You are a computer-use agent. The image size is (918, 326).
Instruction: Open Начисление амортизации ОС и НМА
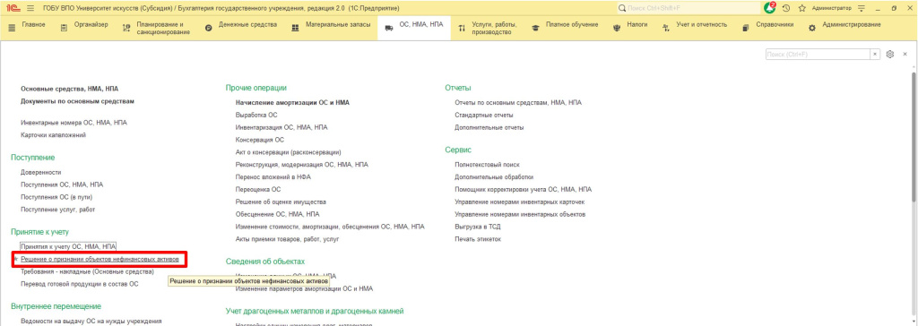click(x=292, y=102)
